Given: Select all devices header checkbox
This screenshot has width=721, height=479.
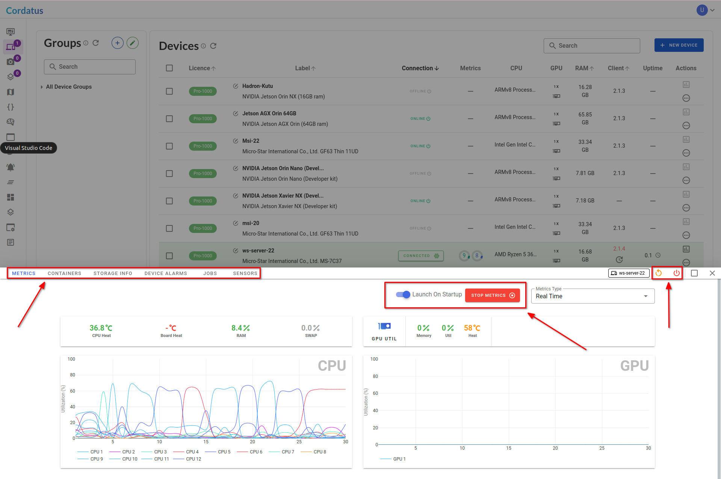Looking at the screenshot, I should (x=169, y=68).
